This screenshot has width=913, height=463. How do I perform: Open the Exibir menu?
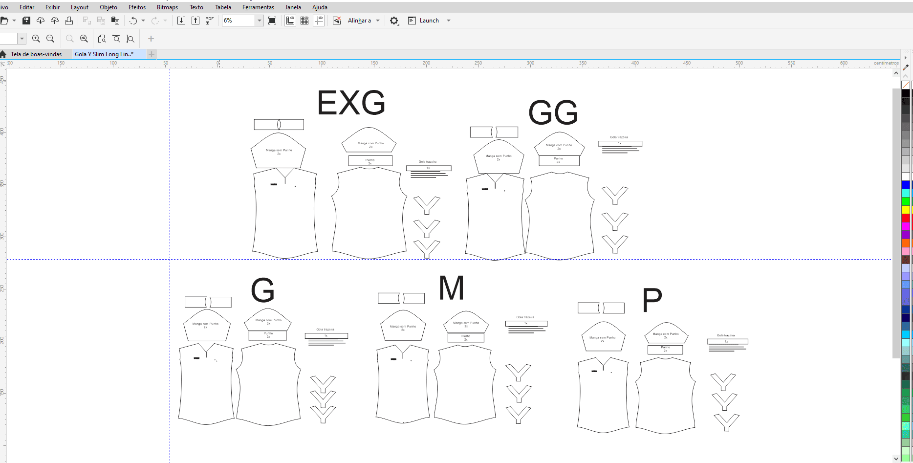tap(52, 7)
